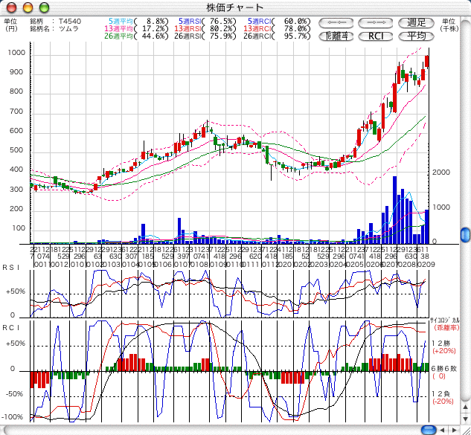This screenshot has height=435, width=471.
Task: Click the 平均 button
Action: 417,36
